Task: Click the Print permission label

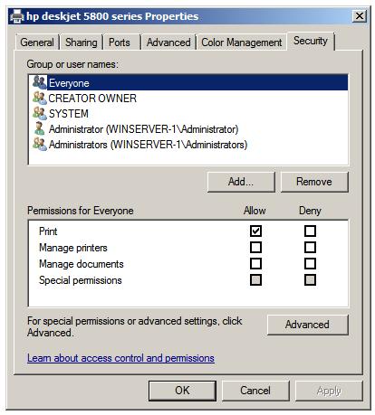Action: (x=48, y=231)
